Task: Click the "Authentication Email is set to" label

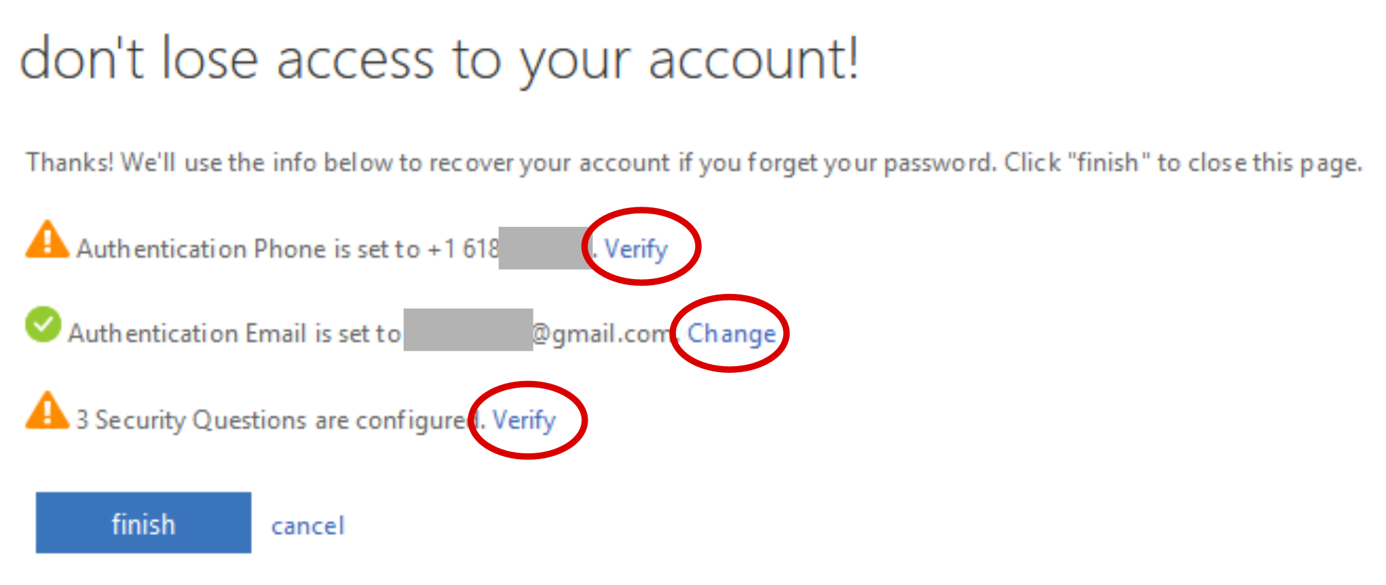Action: pos(234,334)
